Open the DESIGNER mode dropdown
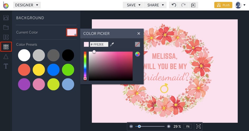The height and width of the screenshot is (131, 249). [27, 5]
